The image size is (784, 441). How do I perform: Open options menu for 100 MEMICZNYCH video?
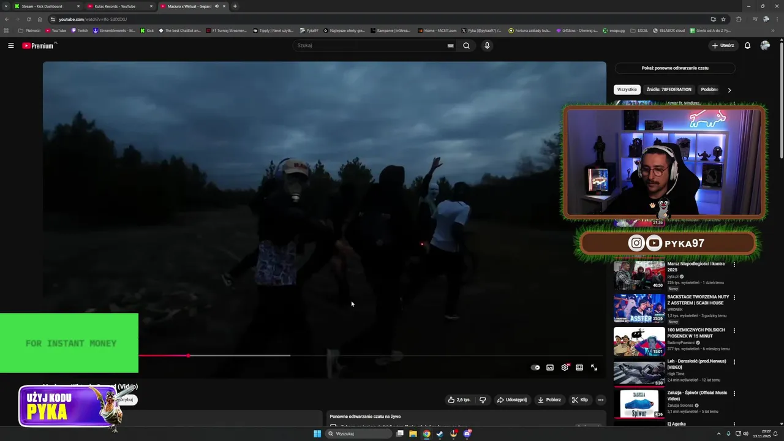734,331
